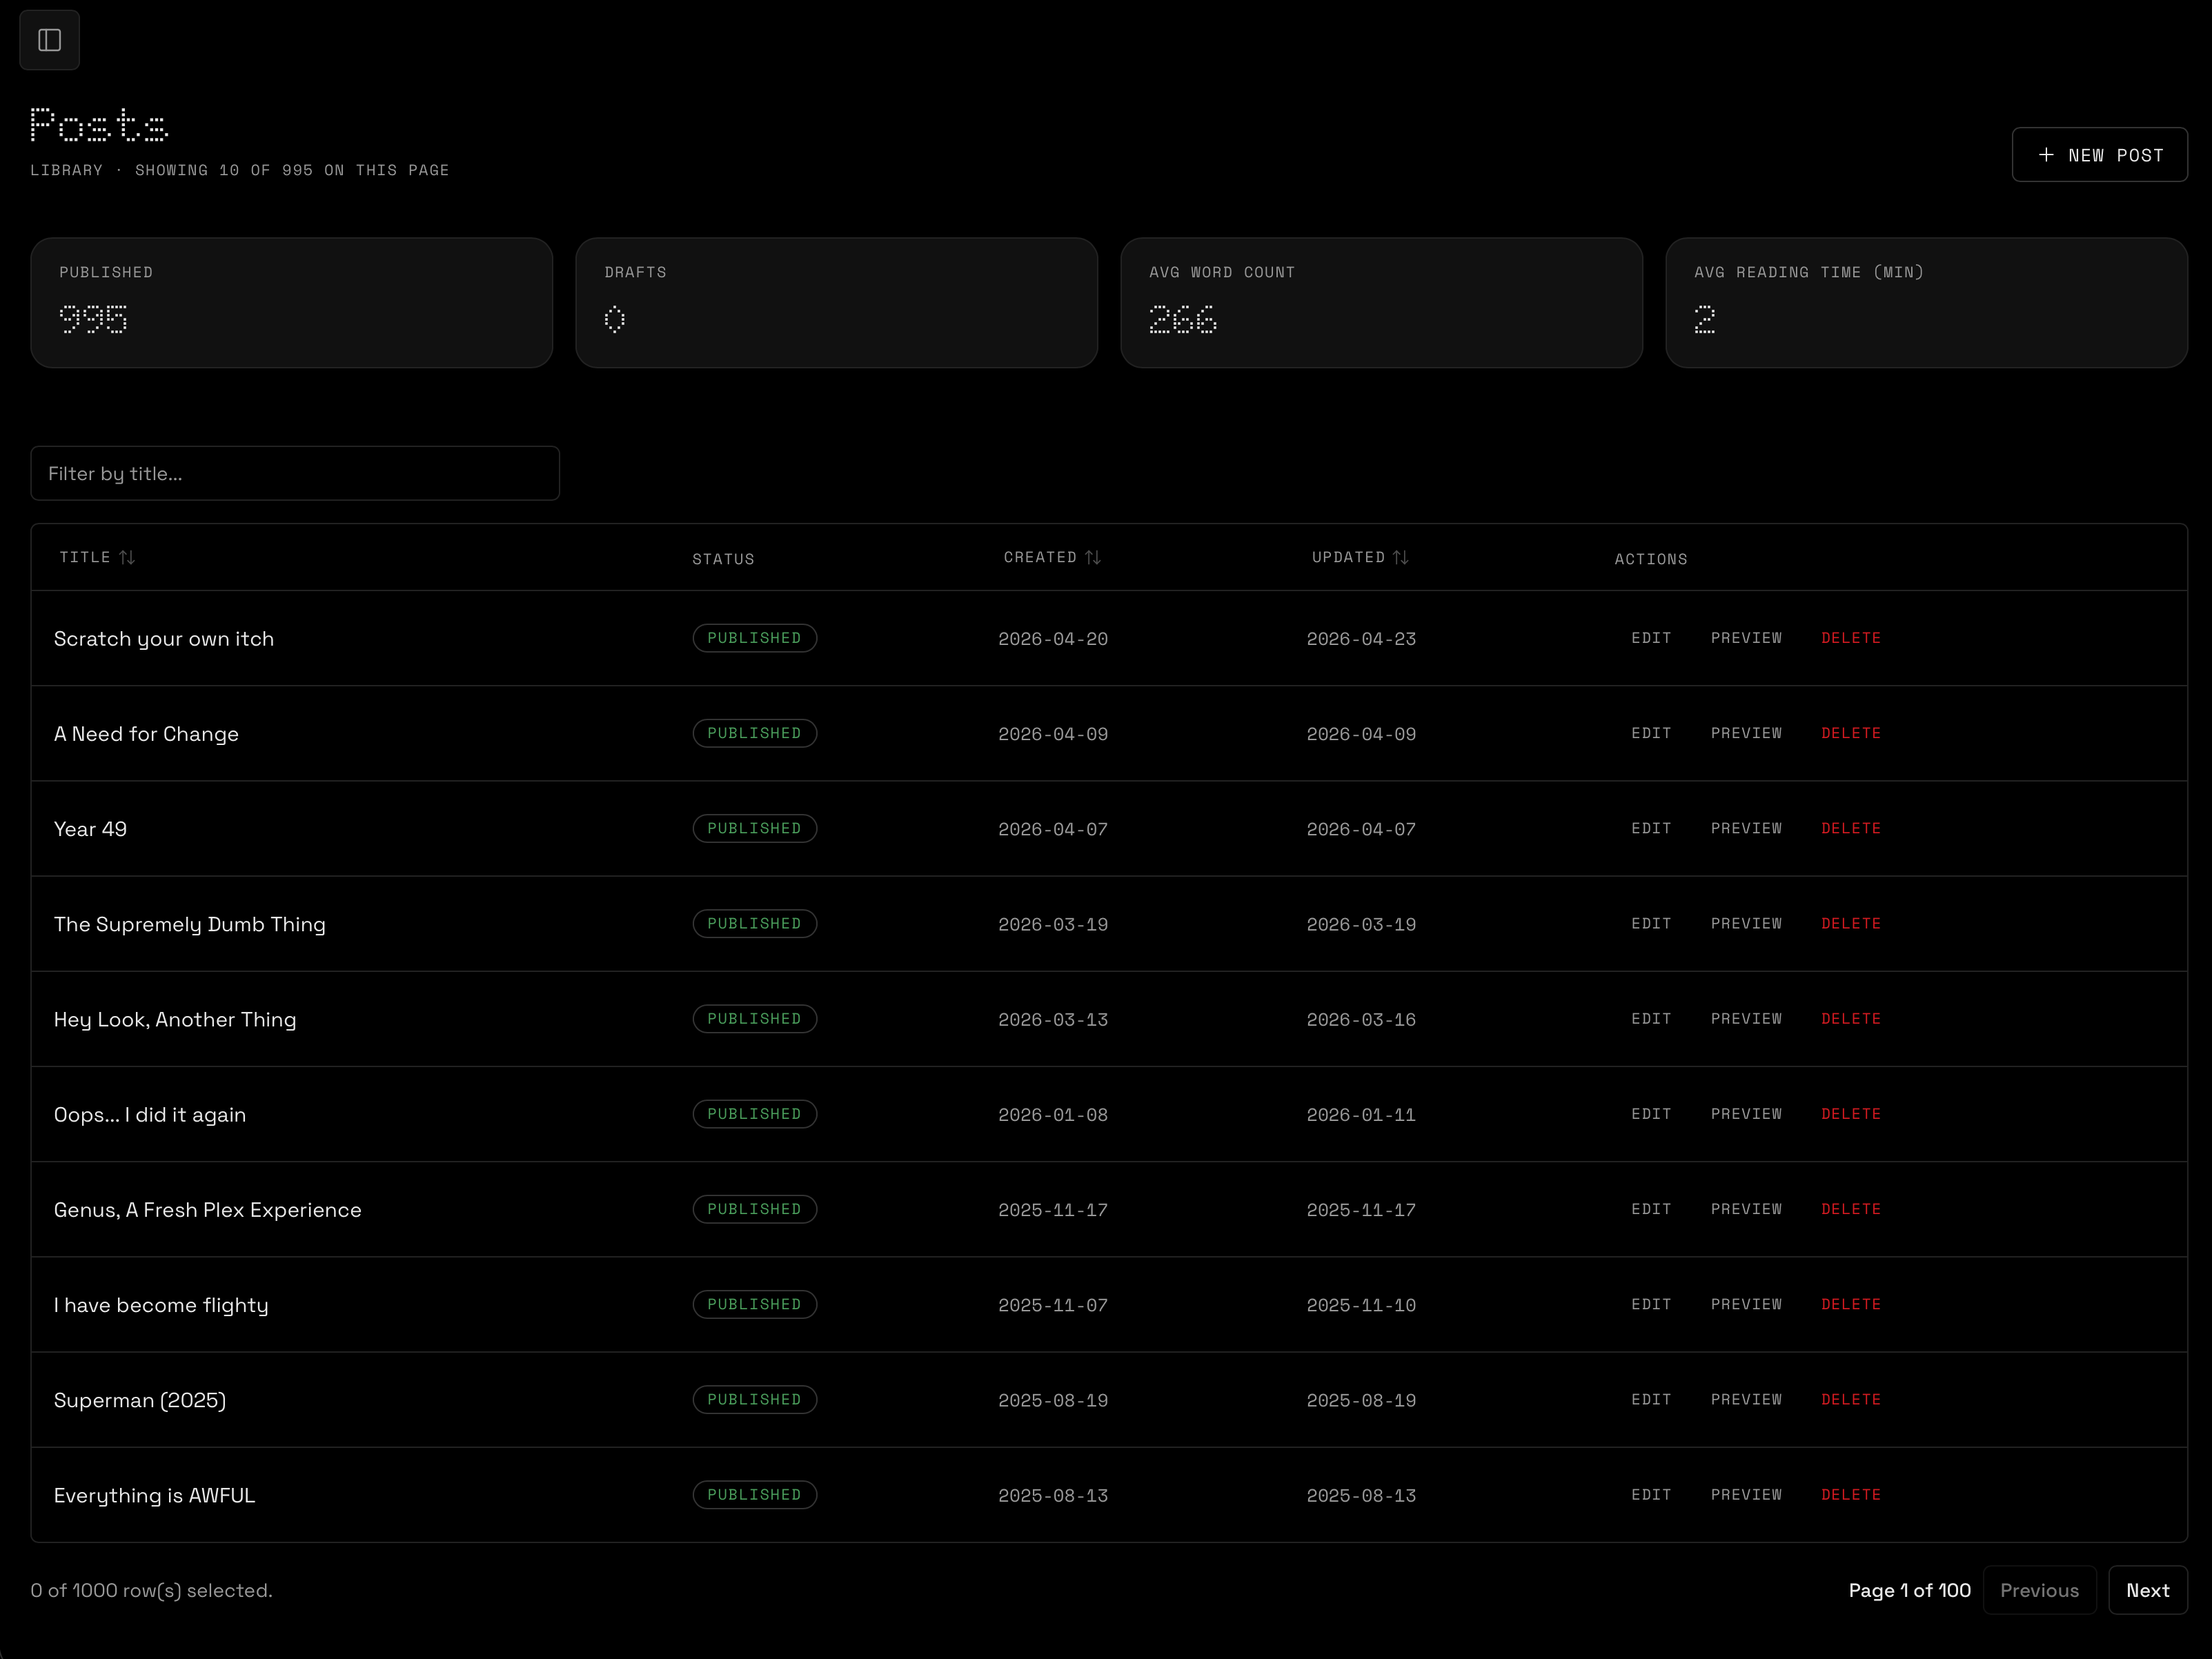Click the Drafts stat card
Image resolution: width=2212 pixels, height=1659 pixels.
click(836, 303)
